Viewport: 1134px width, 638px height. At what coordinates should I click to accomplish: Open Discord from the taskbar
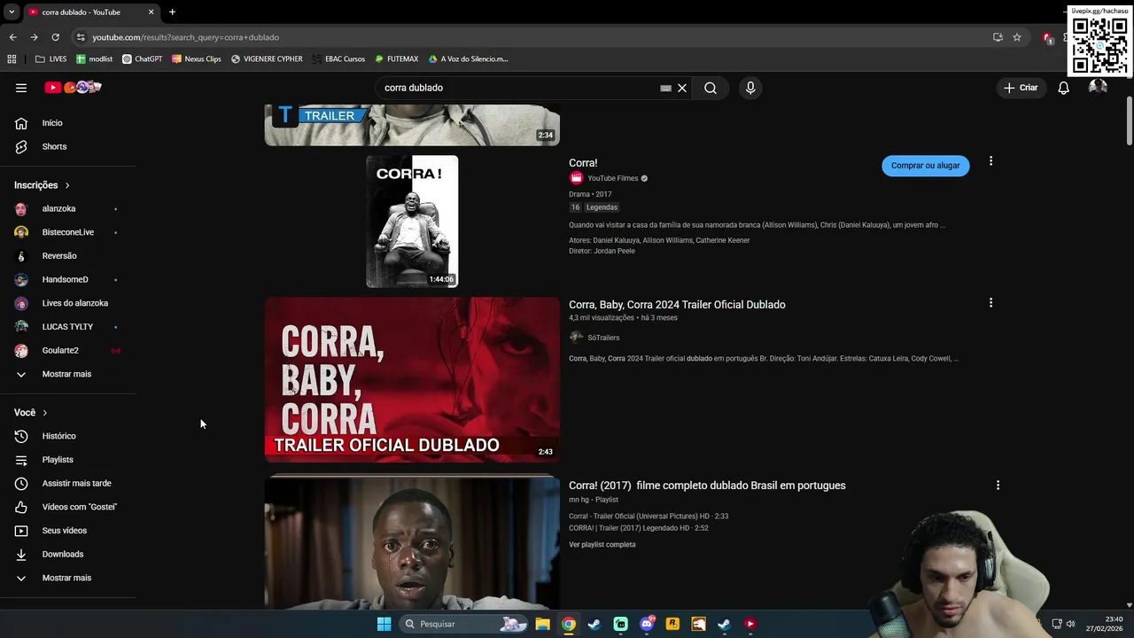[647, 624]
